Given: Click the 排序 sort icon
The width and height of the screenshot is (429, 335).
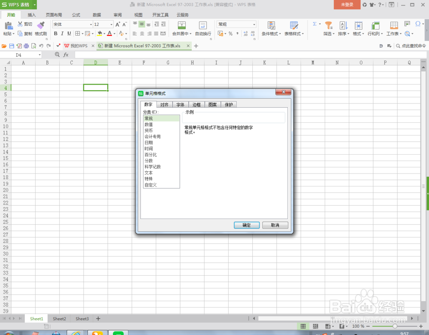Looking at the screenshot, I should pos(343,25).
